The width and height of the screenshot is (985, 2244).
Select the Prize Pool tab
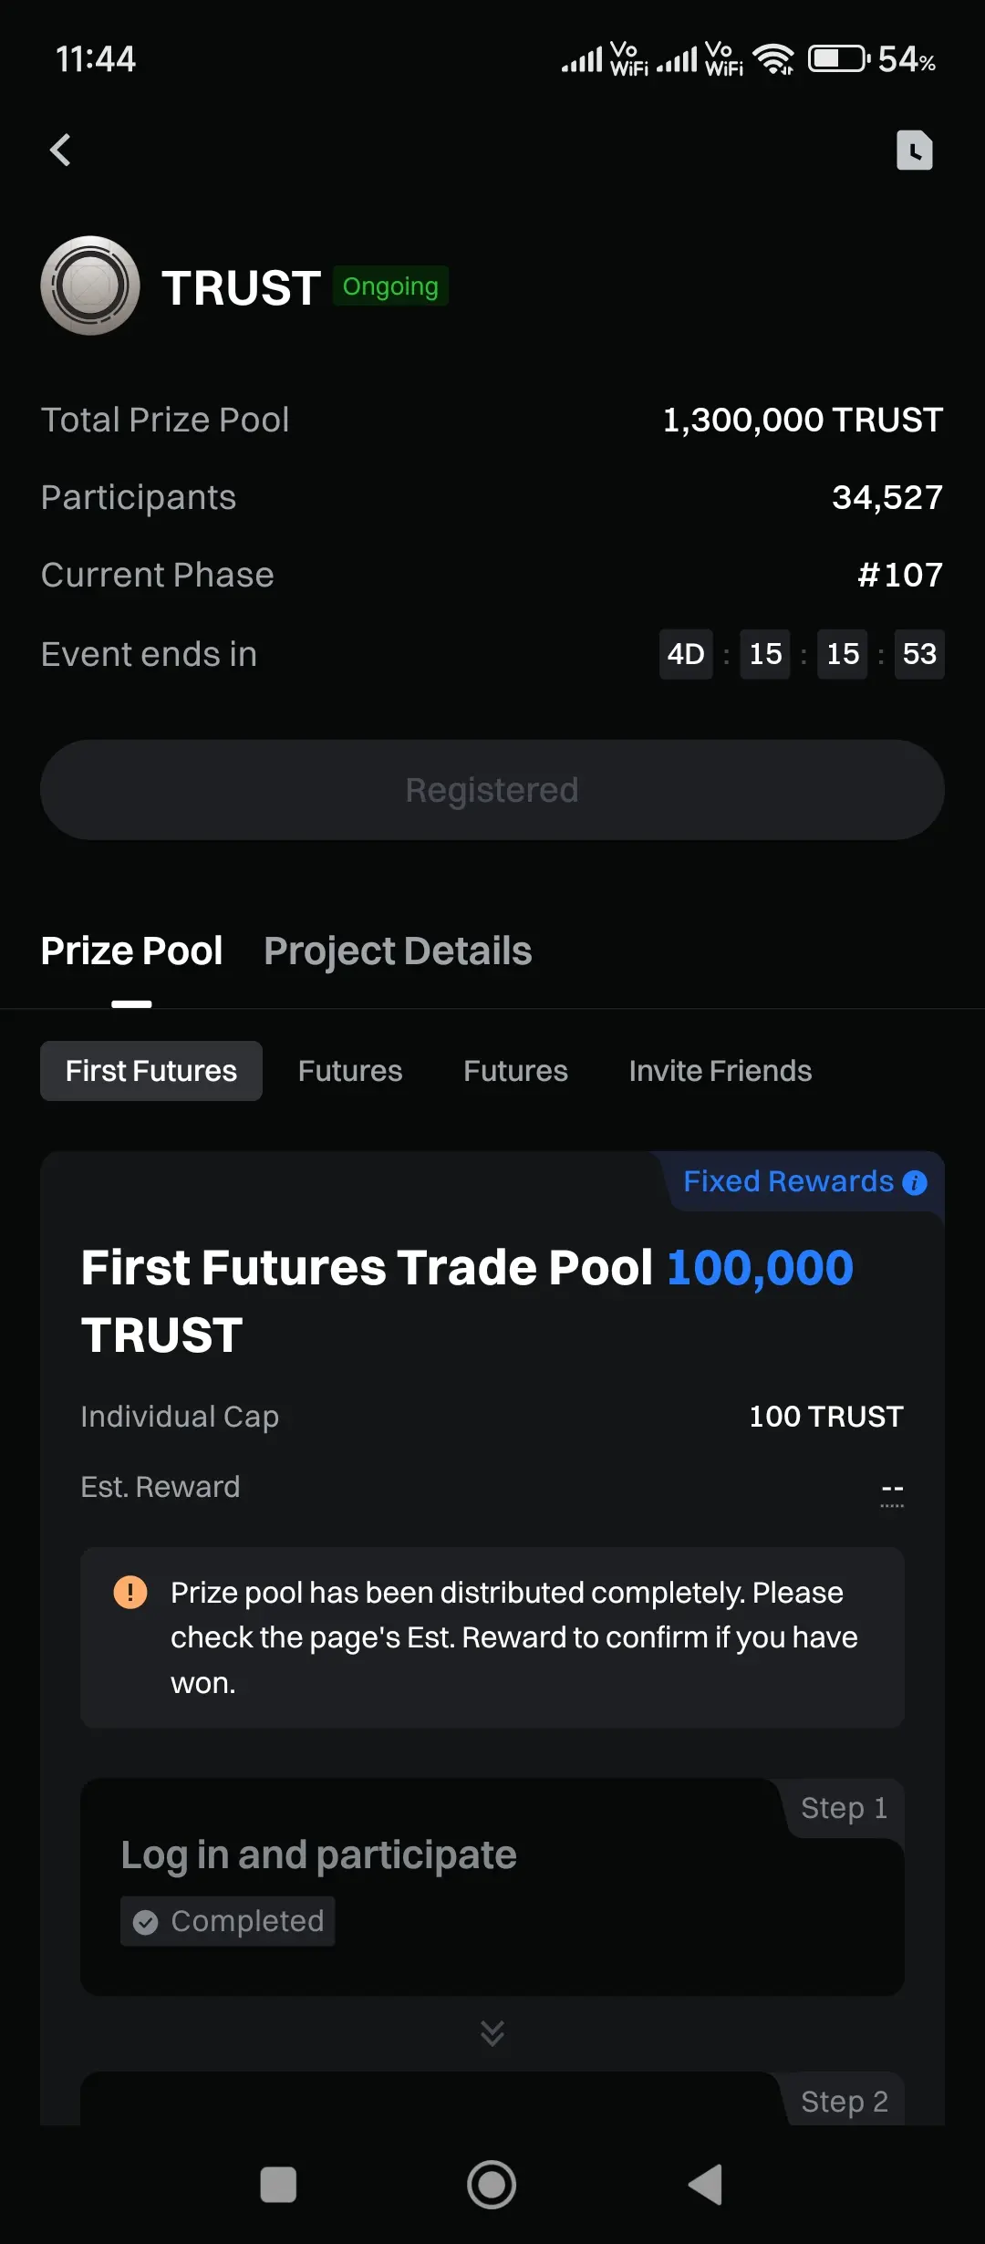[x=132, y=951]
